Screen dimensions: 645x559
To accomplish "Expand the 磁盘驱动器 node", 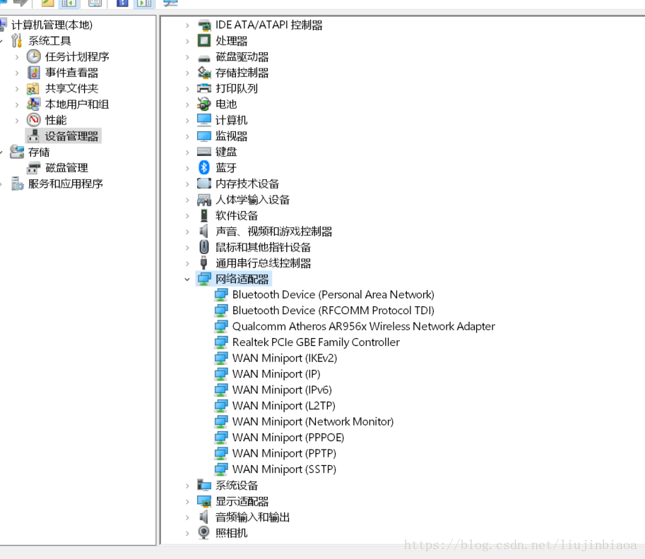I will 187,57.
